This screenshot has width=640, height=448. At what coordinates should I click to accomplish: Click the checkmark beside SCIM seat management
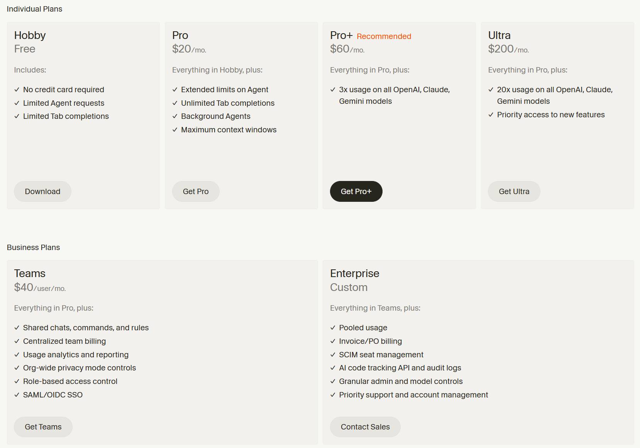(x=332, y=355)
